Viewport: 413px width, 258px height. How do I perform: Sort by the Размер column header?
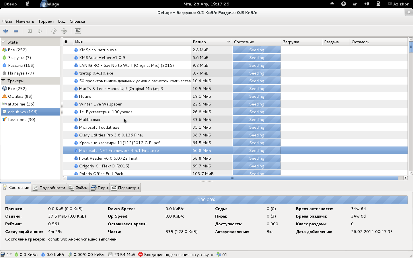pyautogui.click(x=211, y=42)
